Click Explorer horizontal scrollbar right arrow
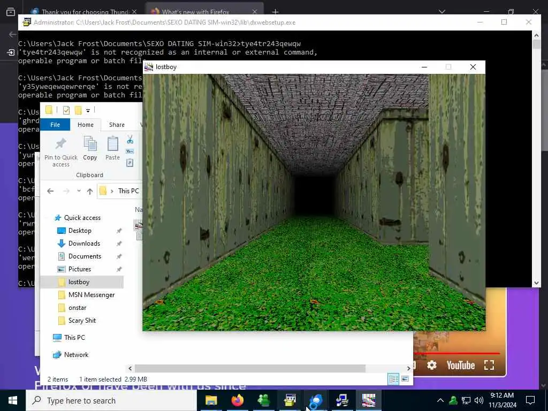548x411 pixels. pos(408,368)
